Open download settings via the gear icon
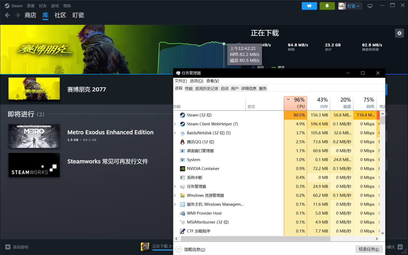The width and height of the screenshot is (408, 255). coord(399,33)
